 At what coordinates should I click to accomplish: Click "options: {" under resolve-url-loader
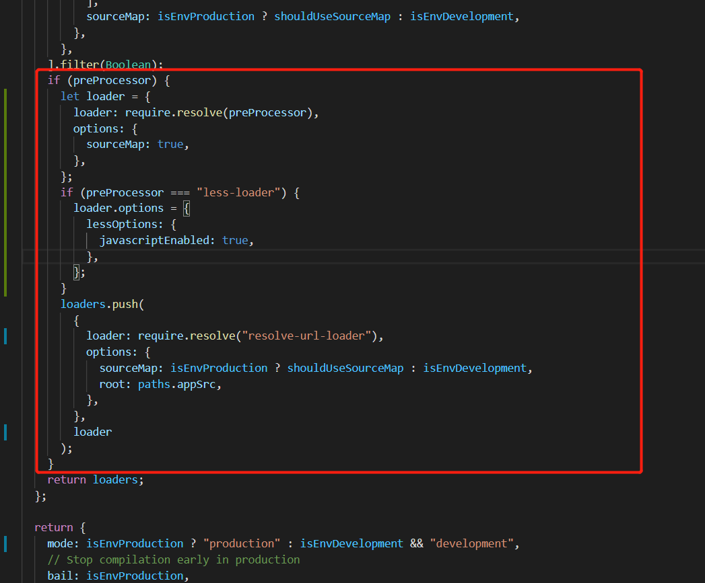119,352
